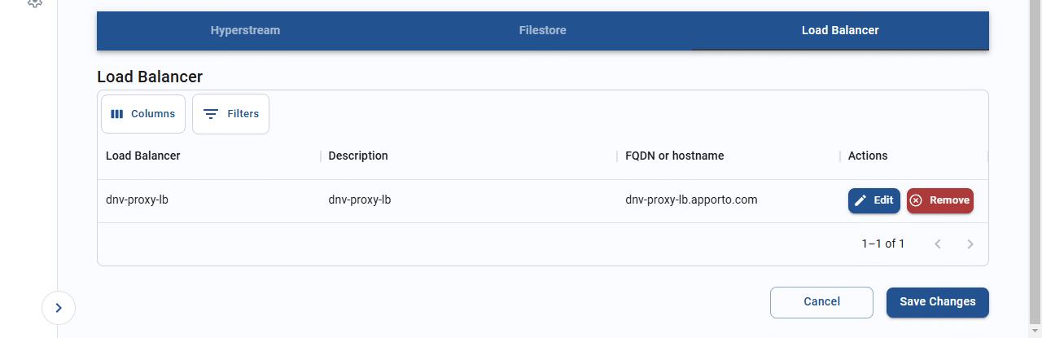Sort by Description column header
This screenshot has width=1042, height=338.
pos(358,156)
